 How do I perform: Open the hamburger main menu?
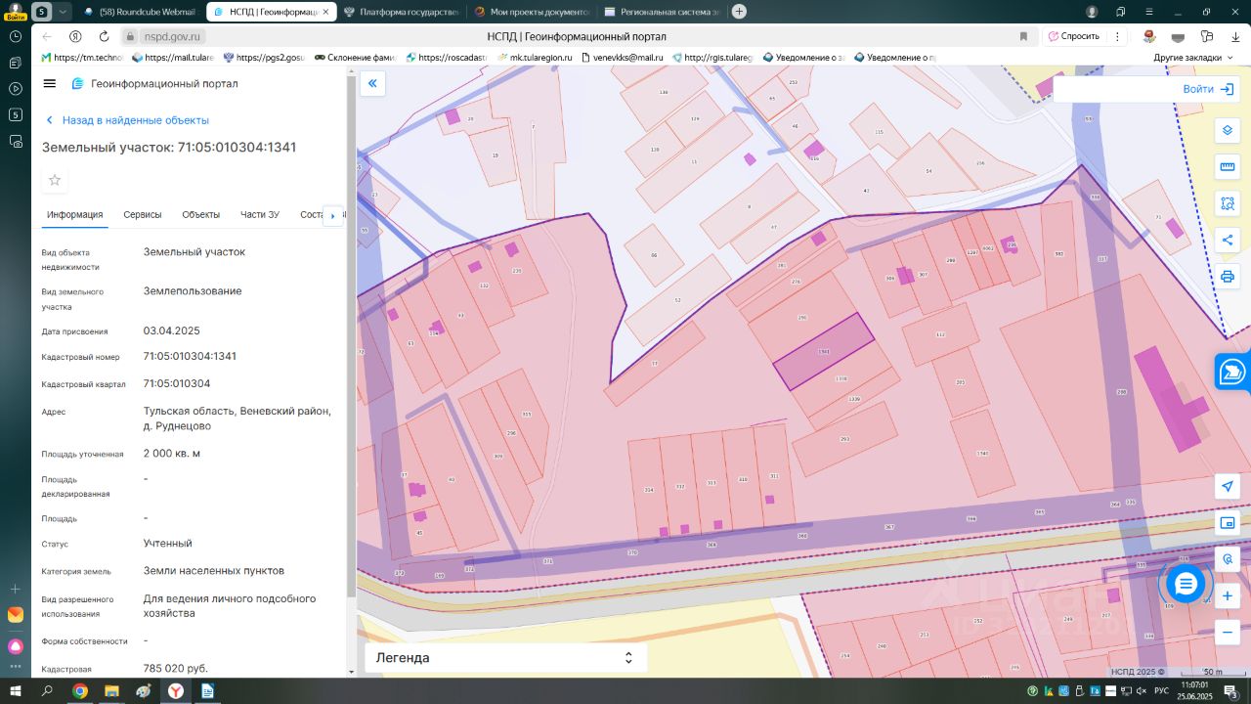(50, 84)
